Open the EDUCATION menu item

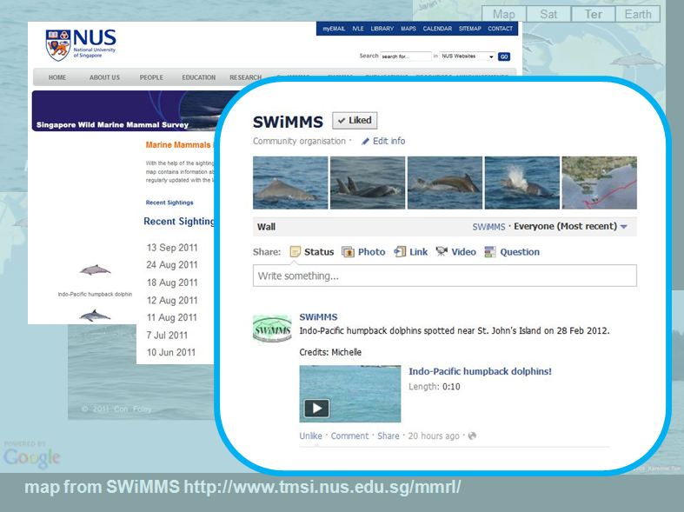click(198, 77)
